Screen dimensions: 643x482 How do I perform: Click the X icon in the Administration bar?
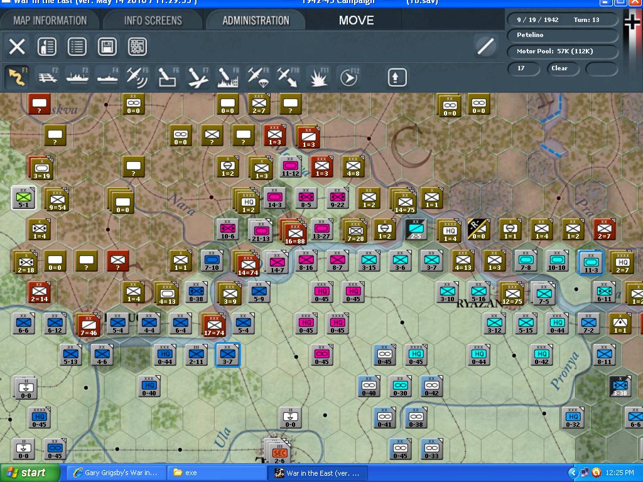pos(17,46)
